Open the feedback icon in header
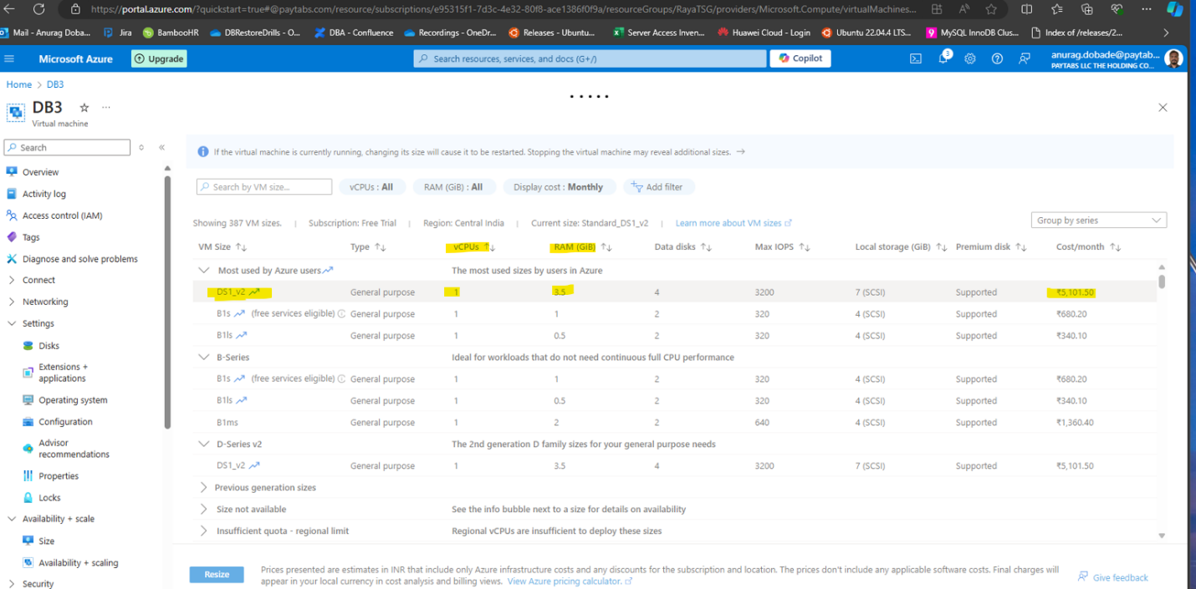 pos(1025,58)
